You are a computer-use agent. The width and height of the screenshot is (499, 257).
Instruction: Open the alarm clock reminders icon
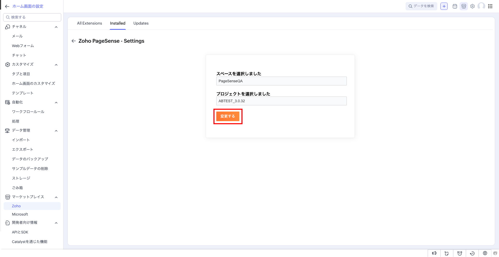click(460, 253)
